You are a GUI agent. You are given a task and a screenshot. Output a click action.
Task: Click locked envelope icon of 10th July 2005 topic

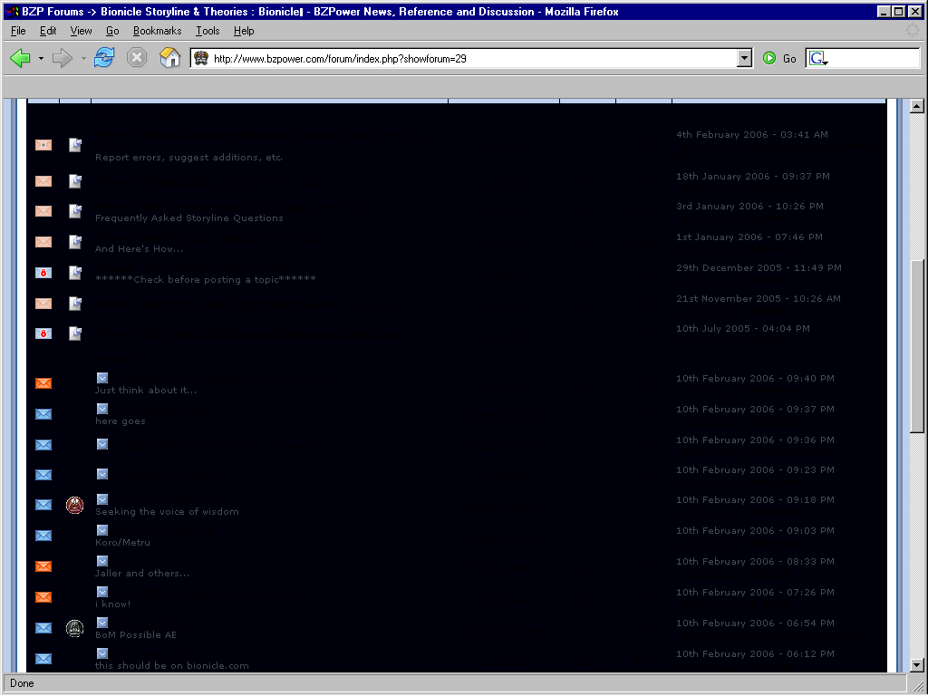43,333
